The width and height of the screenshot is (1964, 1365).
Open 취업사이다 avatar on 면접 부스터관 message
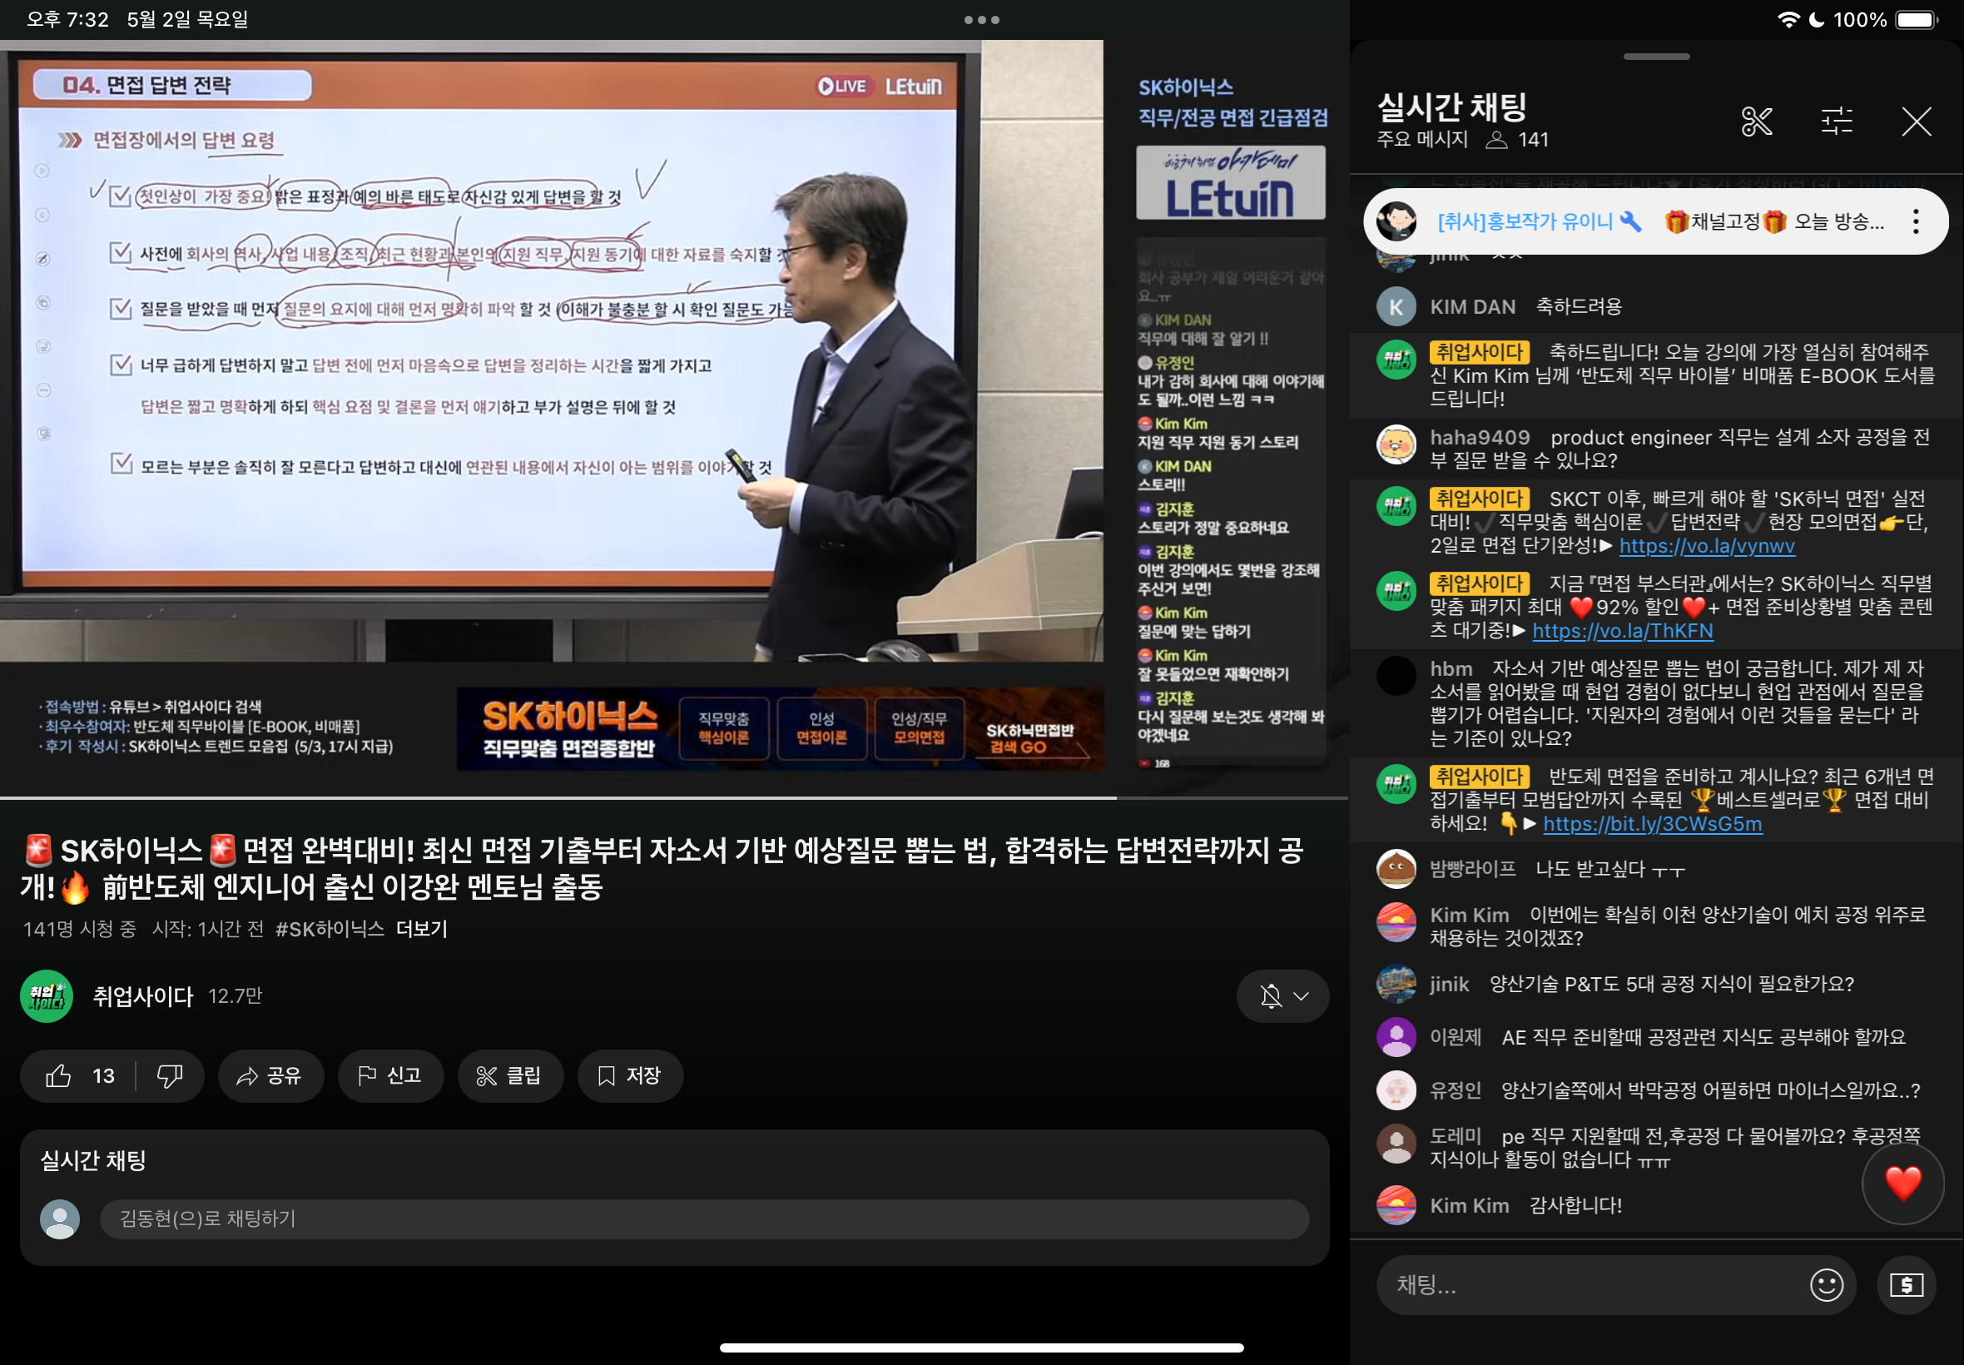point(1396,591)
